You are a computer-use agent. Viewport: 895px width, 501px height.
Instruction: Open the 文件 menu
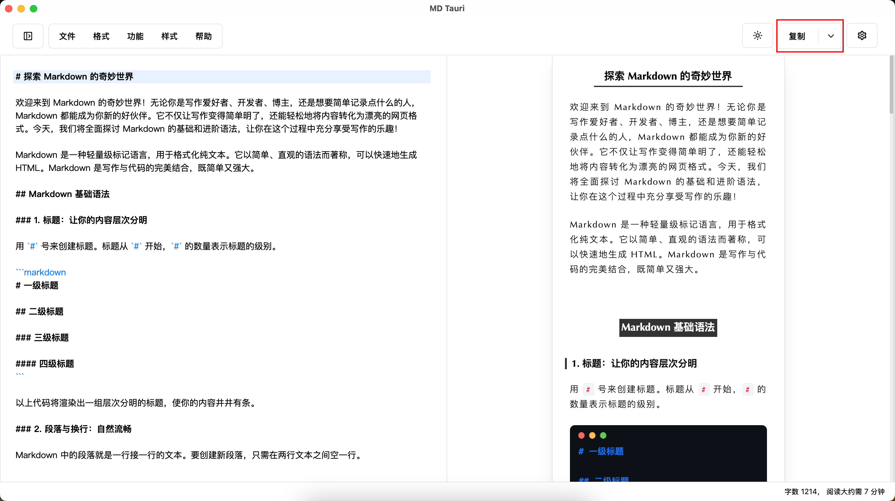click(67, 36)
